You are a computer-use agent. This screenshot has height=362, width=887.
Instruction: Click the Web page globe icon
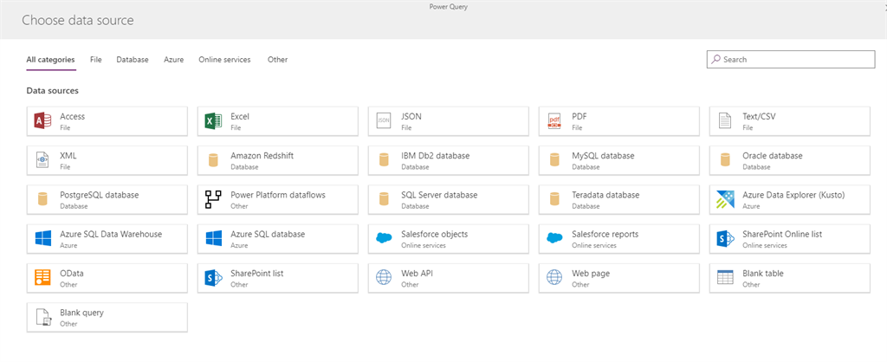554,277
